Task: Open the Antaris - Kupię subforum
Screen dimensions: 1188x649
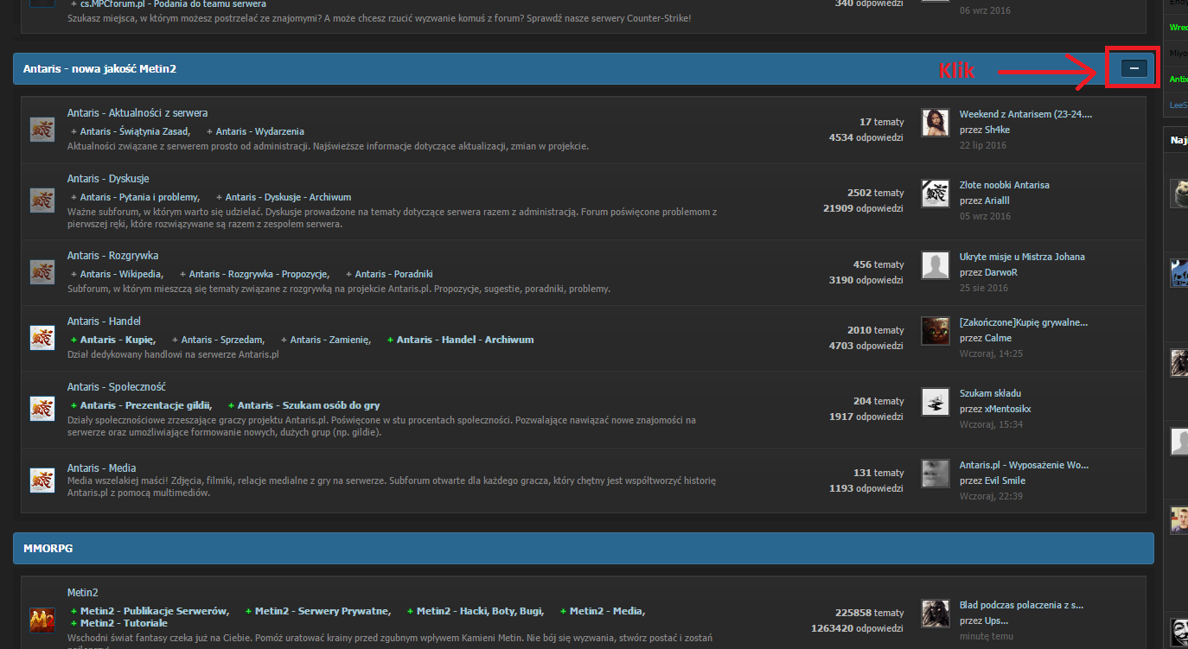Action: (117, 340)
